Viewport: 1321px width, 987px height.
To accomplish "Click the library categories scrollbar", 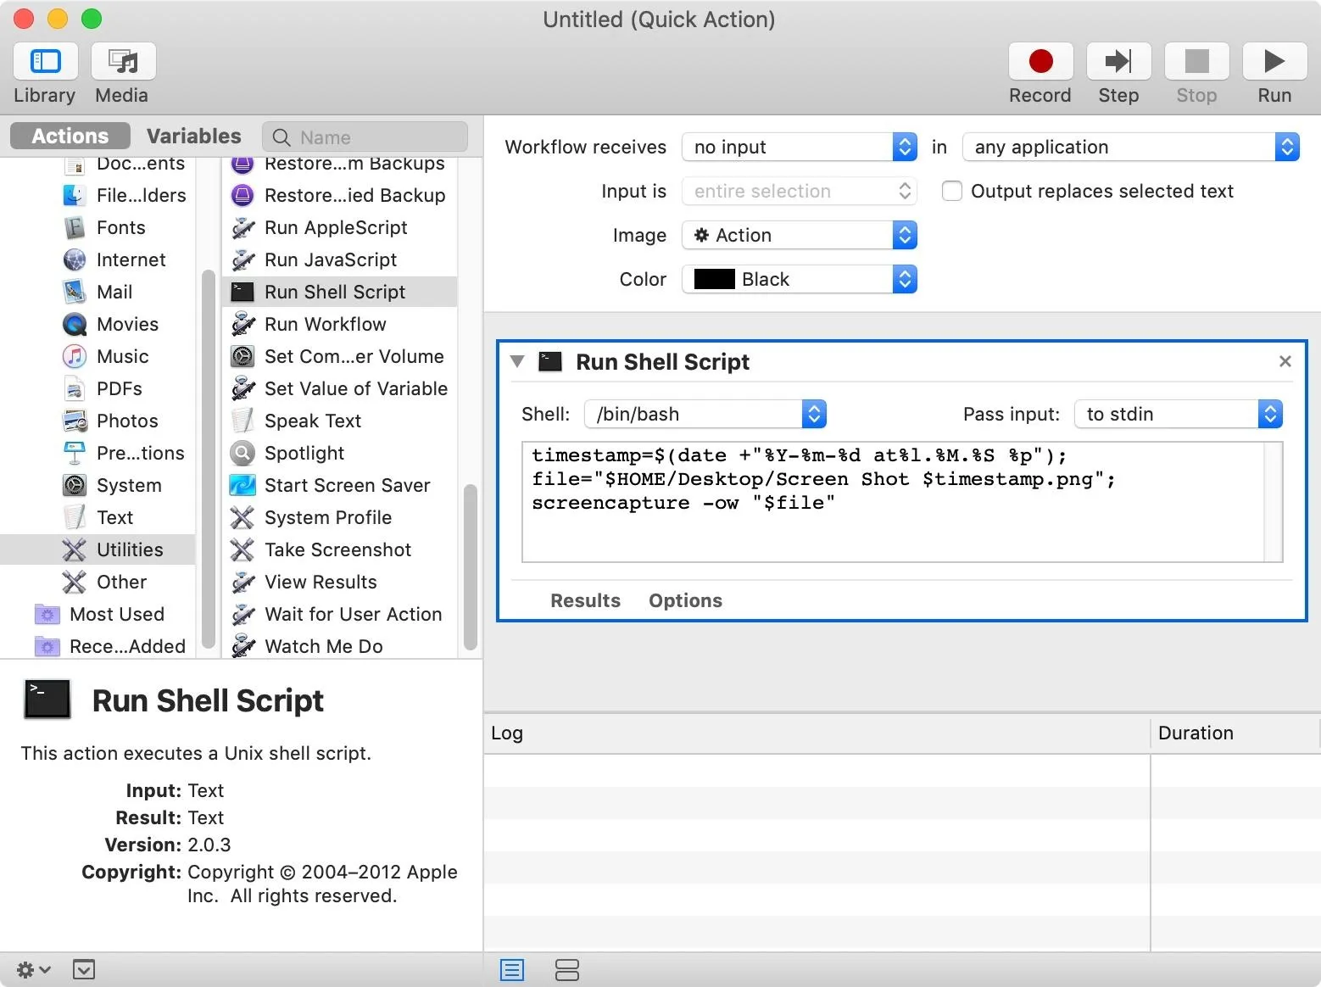I will 209,458.
